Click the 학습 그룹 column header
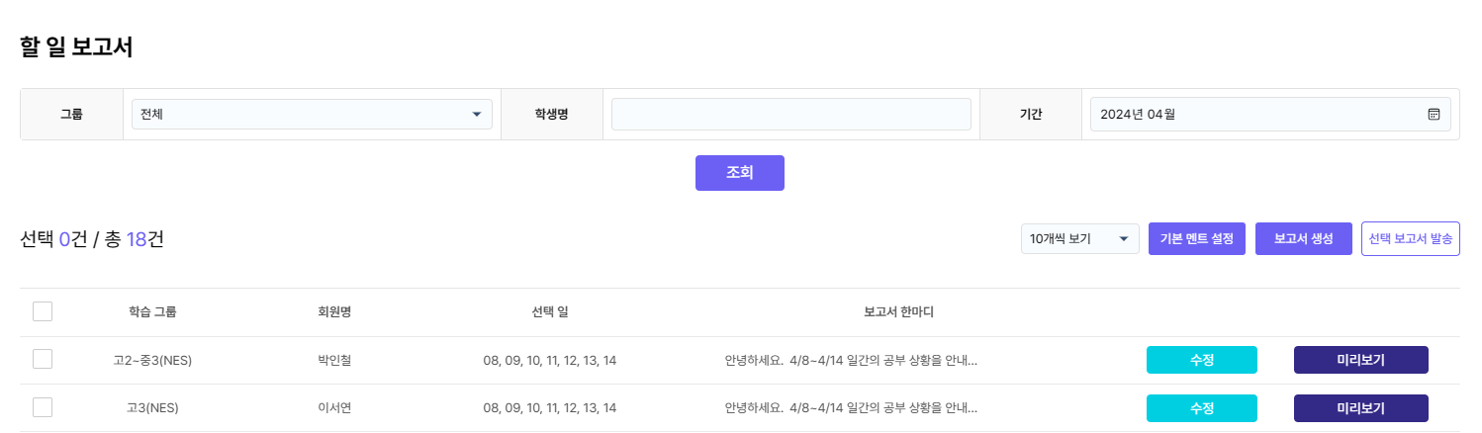Viewport: 1482px width, 433px height. pyautogui.click(x=152, y=312)
